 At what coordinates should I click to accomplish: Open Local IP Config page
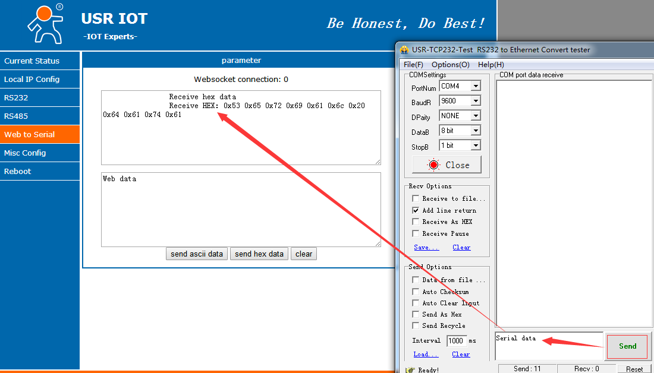(x=40, y=79)
